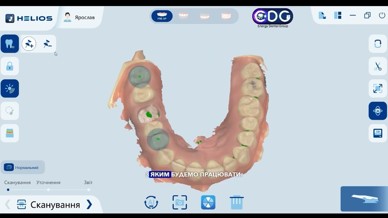Restore the application window size
388x218 pixels.
[367, 15]
